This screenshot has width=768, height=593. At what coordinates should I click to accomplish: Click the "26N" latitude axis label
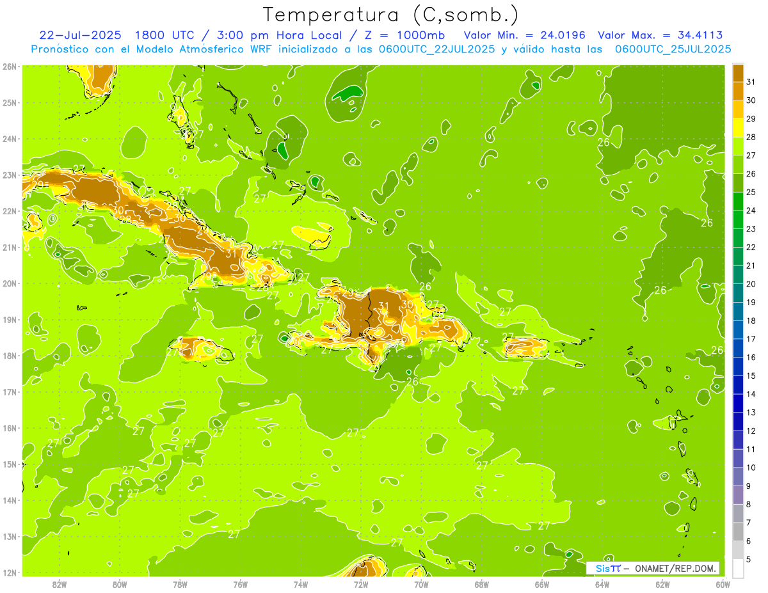point(9,67)
